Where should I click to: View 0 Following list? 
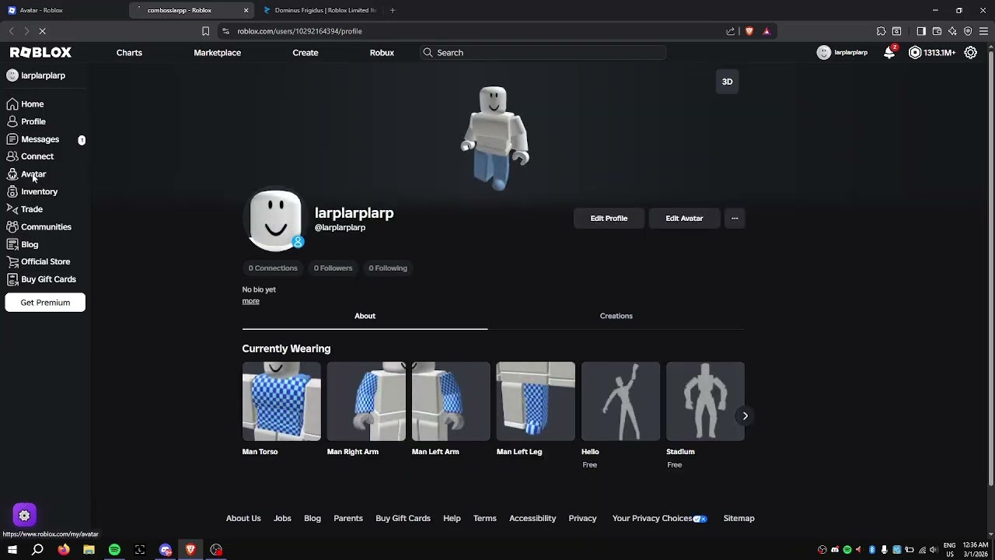(388, 268)
